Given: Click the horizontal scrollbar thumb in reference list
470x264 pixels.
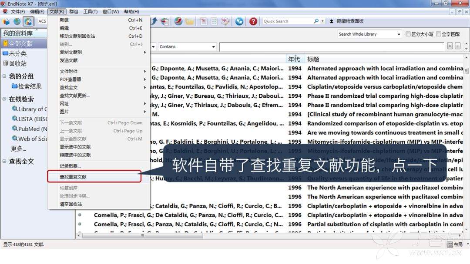Looking at the screenshot, I should tap(142, 236).
